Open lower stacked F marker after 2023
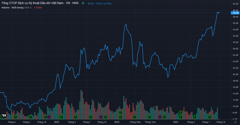The width and height of the screenshot is (240, 125). (x=181, y=117)
